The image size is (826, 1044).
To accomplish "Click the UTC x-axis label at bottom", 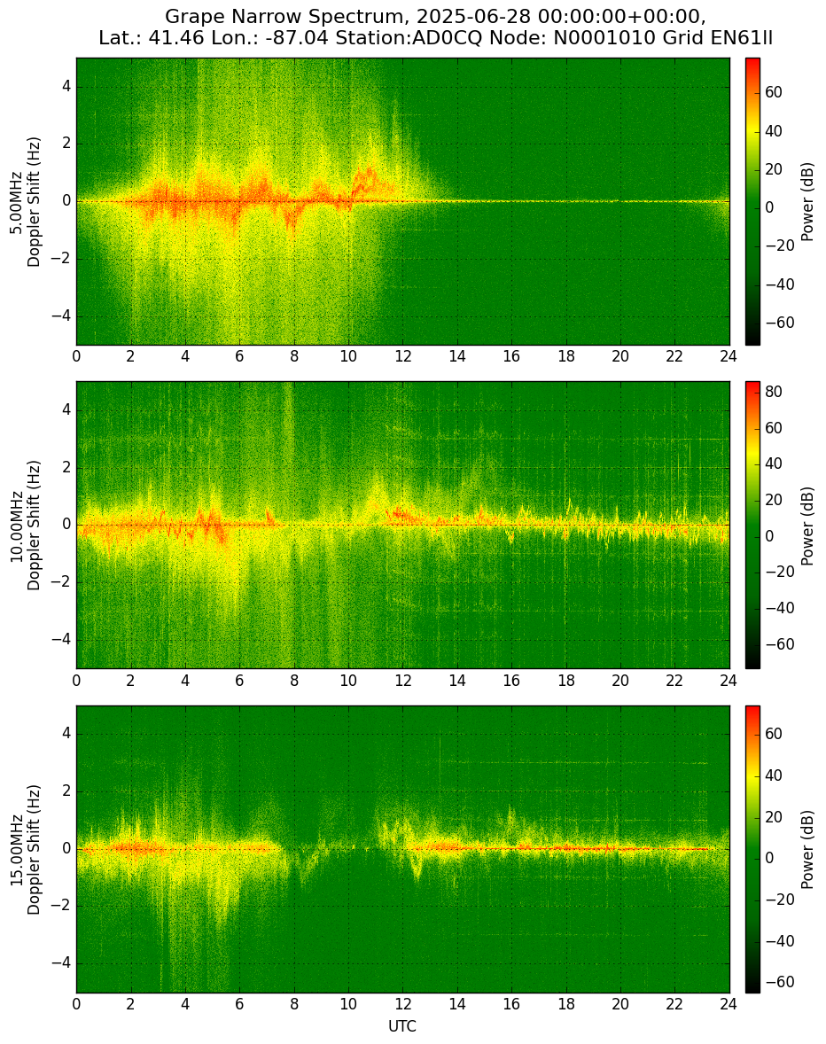I will pos(402,1026).
